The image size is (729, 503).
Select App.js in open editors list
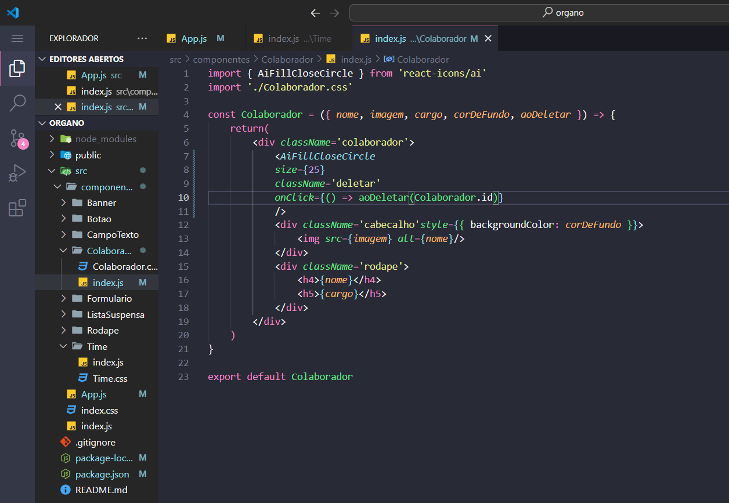[x=96, y=75]
